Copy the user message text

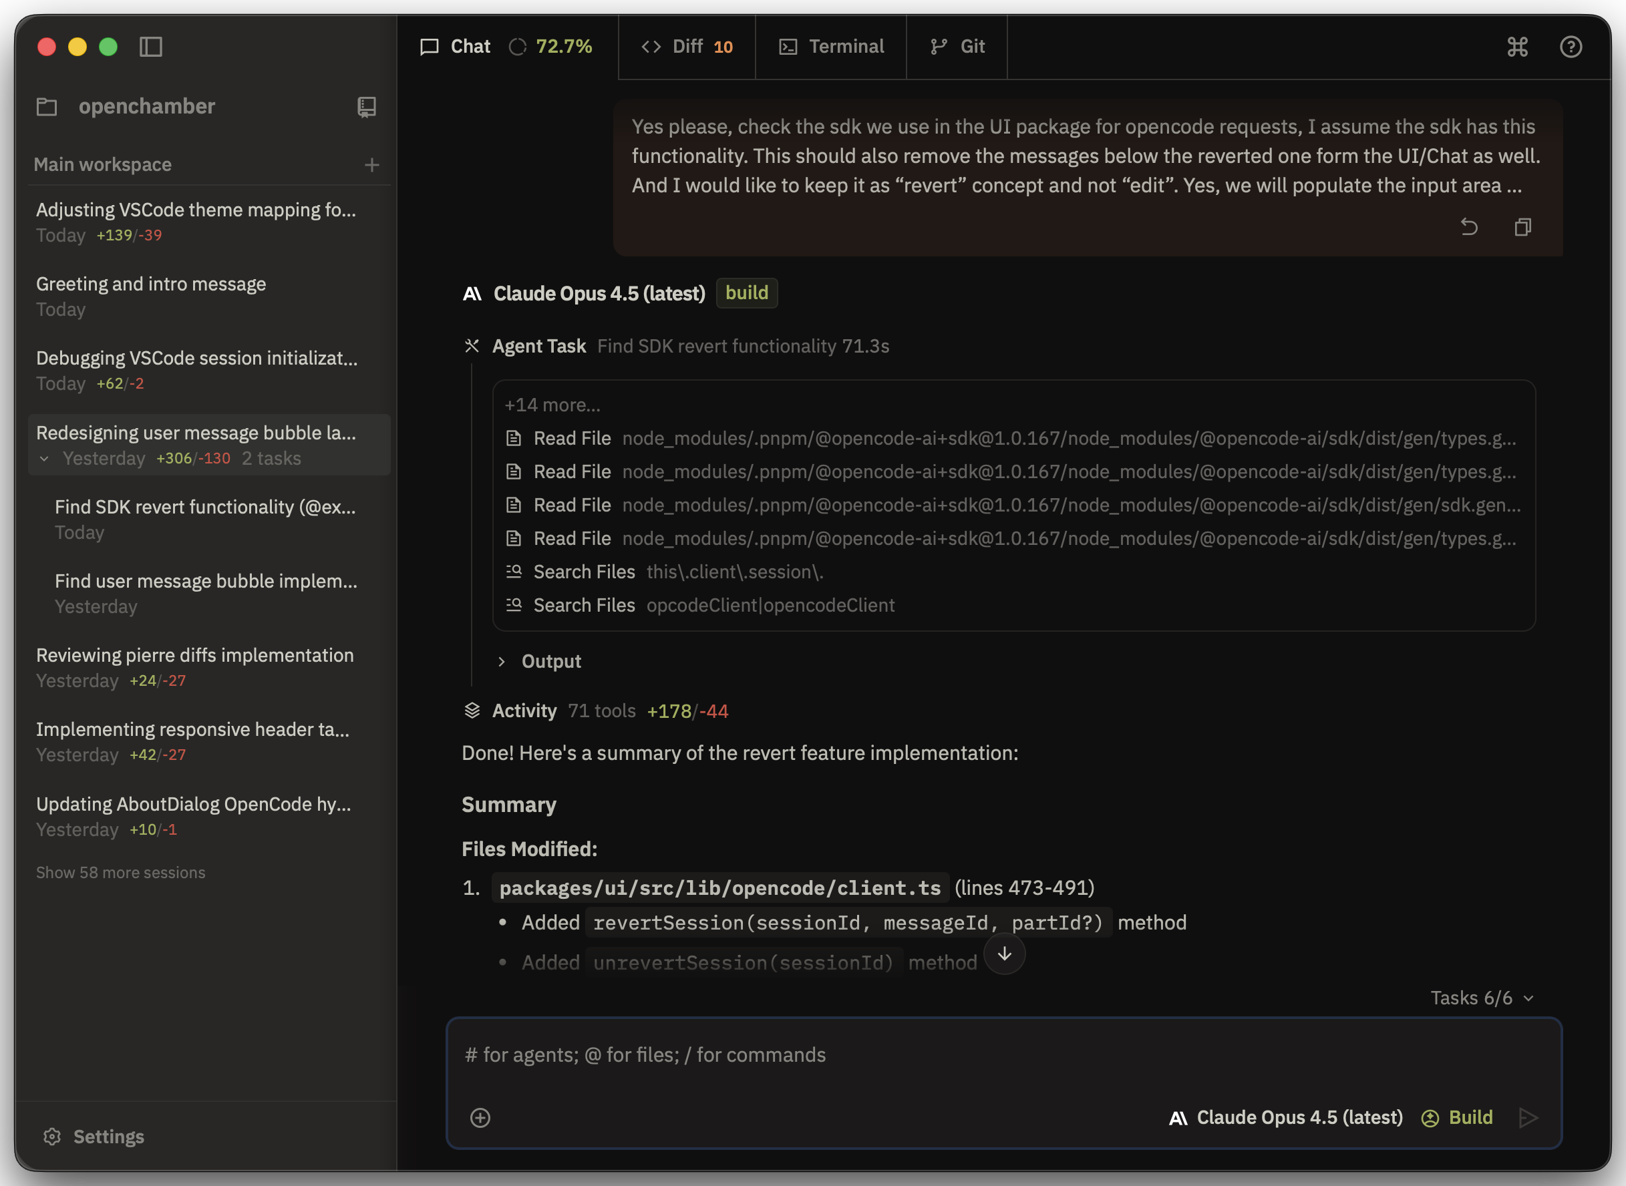[x=1522, y=227]
